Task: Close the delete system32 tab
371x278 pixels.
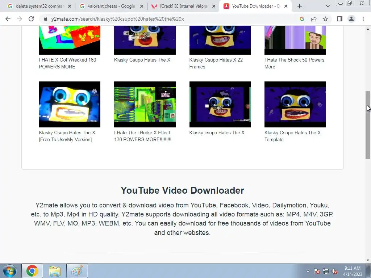Action: pyautogui.click(x=70, y=7)
